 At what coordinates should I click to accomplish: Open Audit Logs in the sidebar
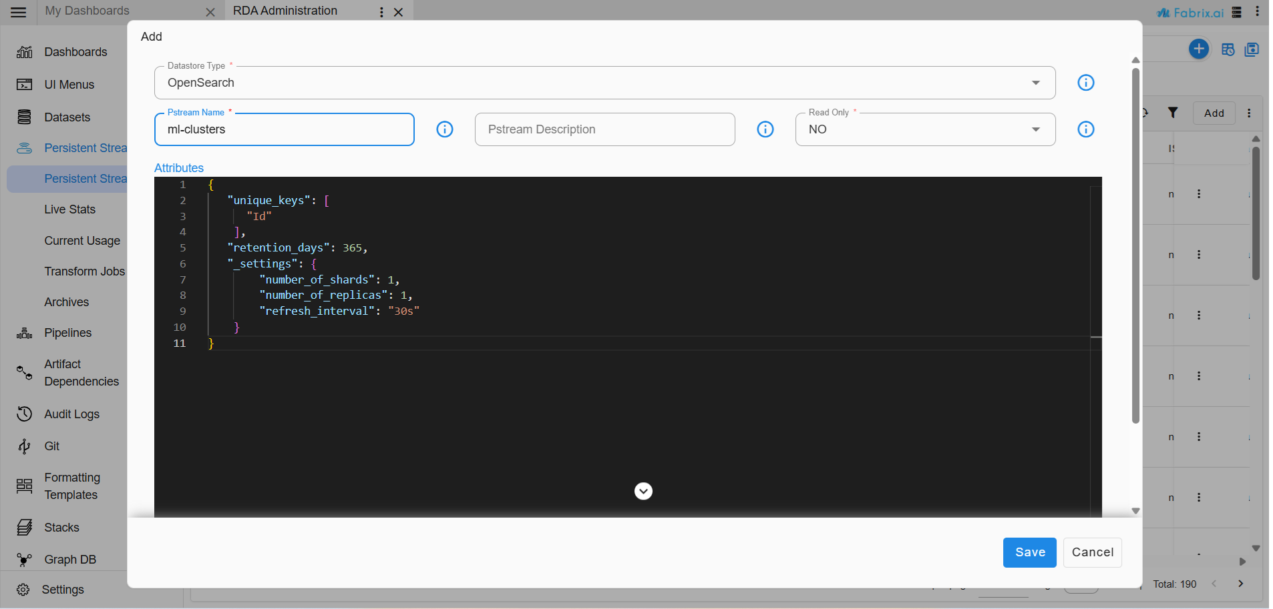click(x=71, y=414)
